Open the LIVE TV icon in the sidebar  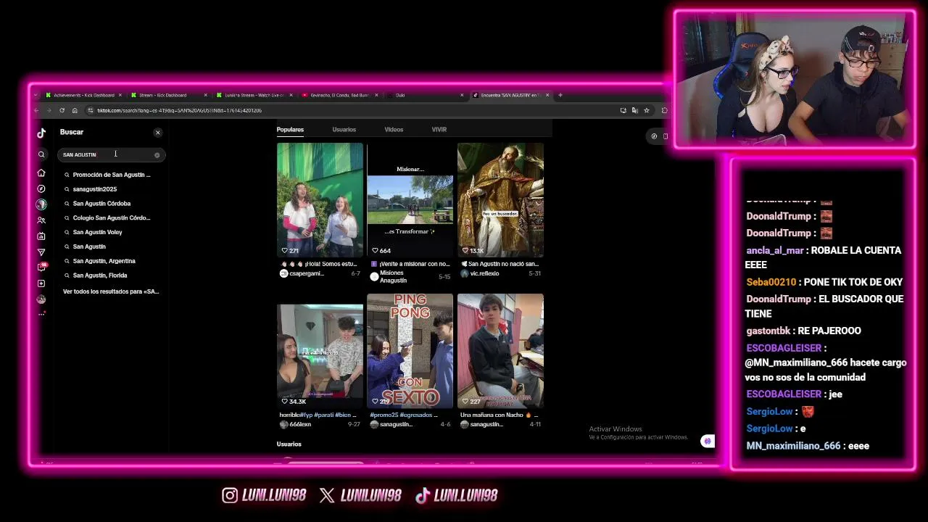(41, 236)
